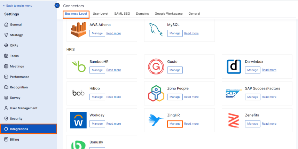Click the Connectors page title
Viewport: 298px width, 149px height.
point(73,6)
